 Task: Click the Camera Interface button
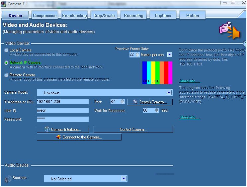pos(63,129)
